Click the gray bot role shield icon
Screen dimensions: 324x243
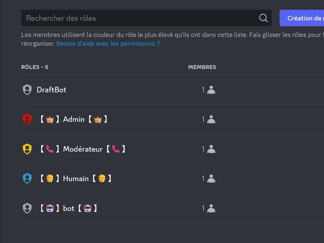27,208
